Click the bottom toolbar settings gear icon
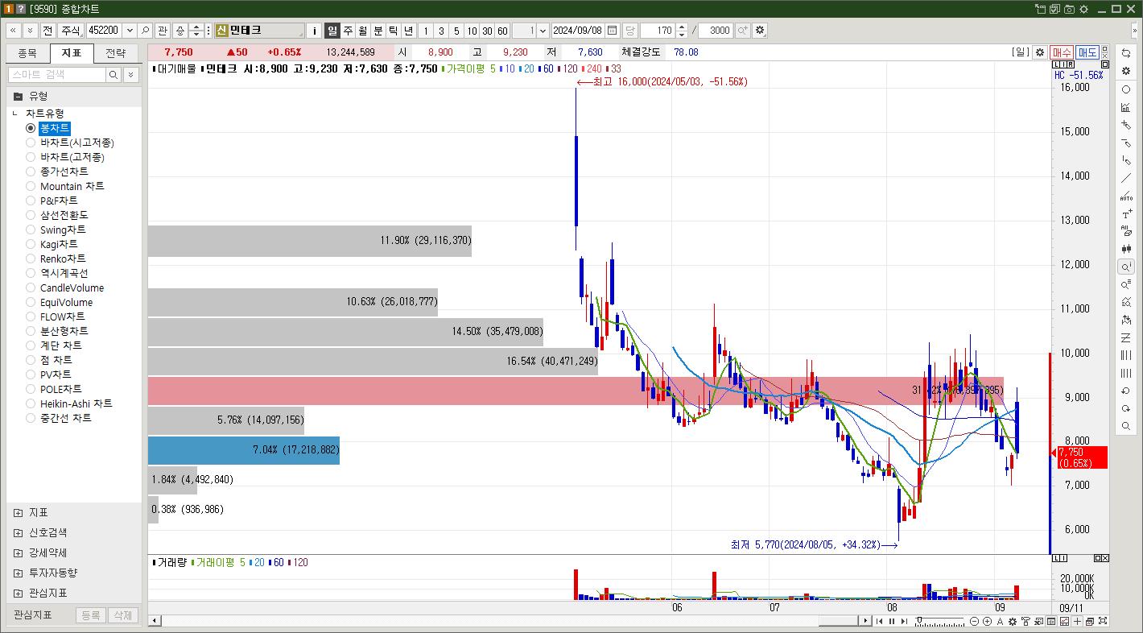 click(1013, 621)
